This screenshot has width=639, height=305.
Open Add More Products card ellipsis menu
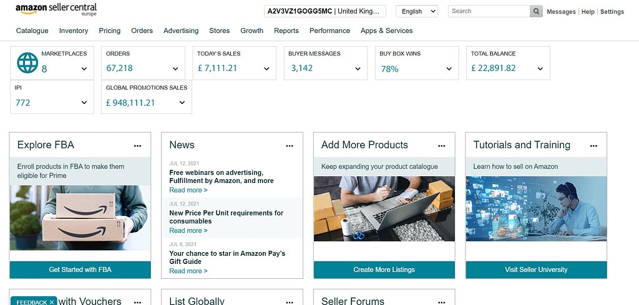(x=441, y=146)
